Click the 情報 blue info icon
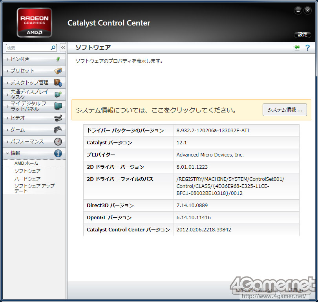The image size is (318, 302). (x=58, y=153)
